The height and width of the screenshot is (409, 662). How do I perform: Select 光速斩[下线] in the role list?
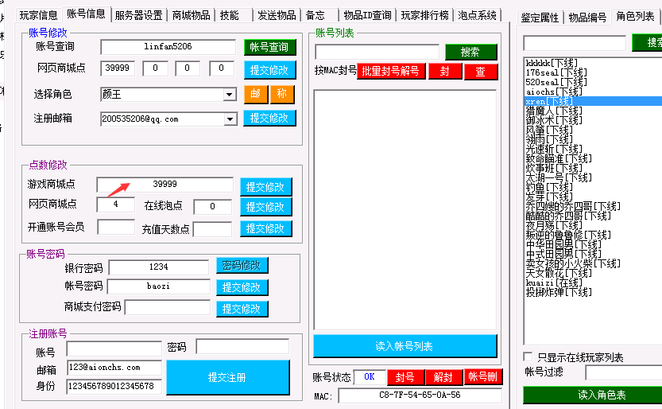point(553,149)
